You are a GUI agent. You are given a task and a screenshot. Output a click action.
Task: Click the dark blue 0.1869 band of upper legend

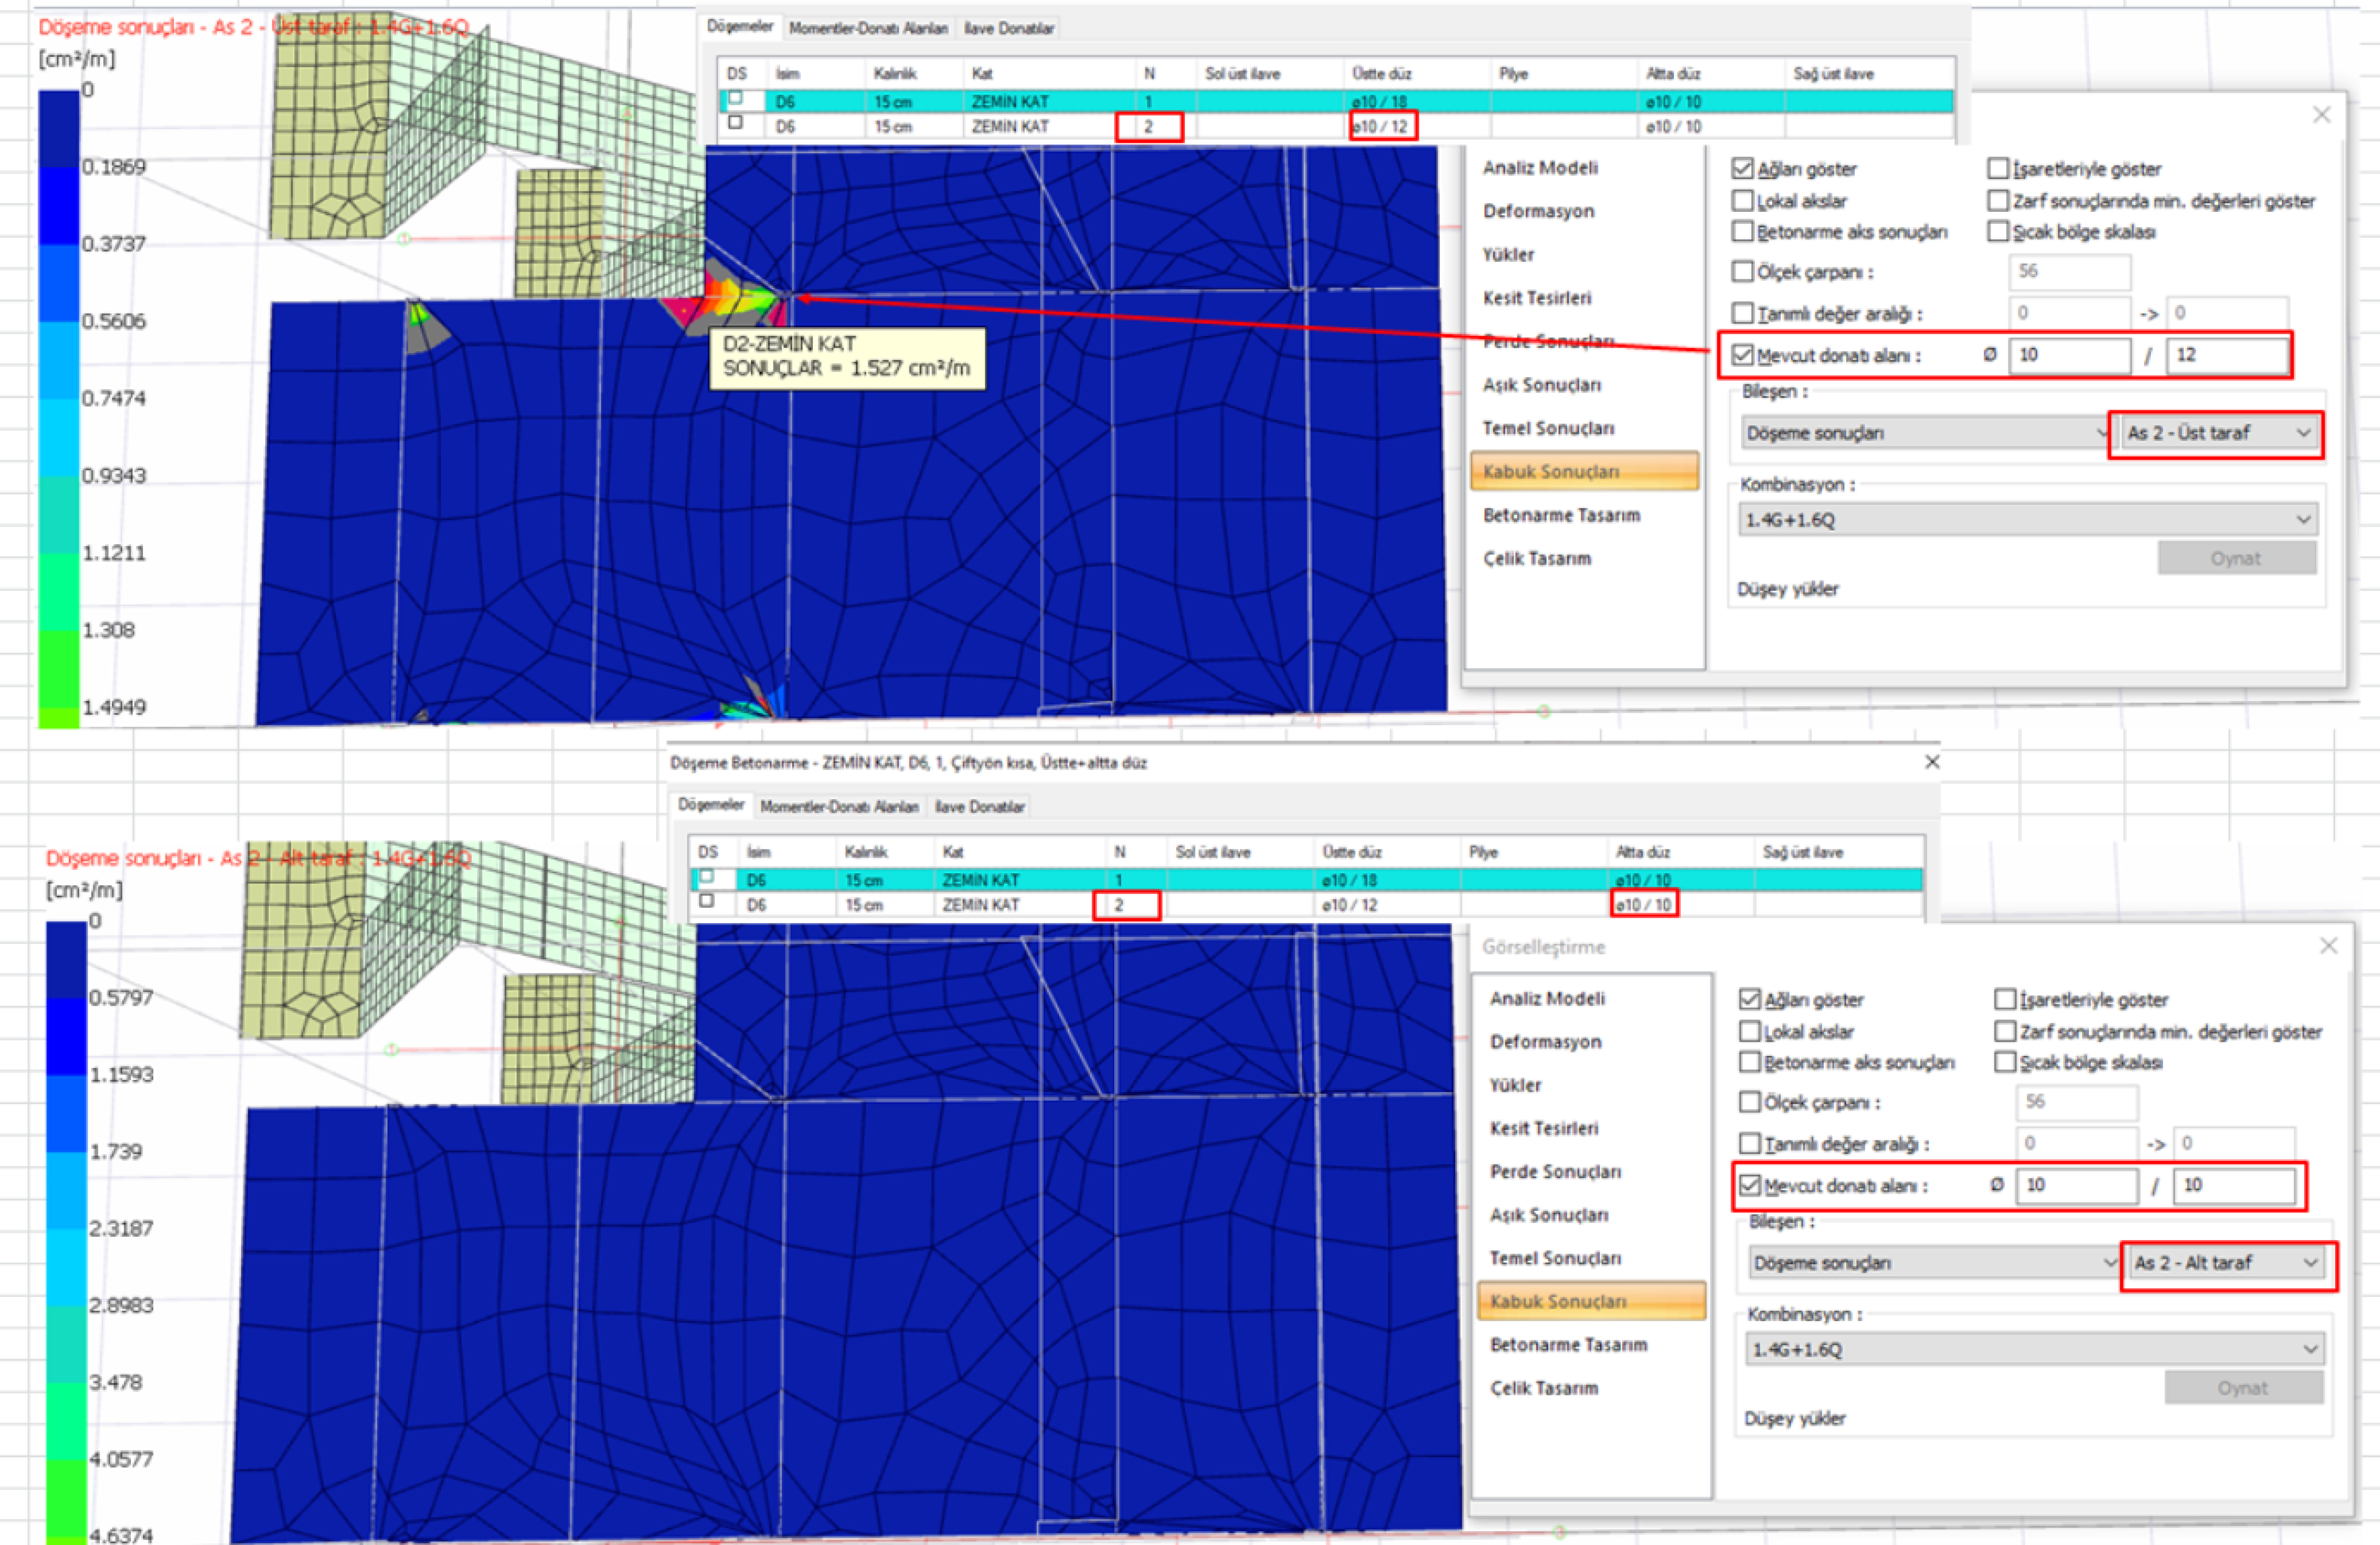(59, 206)
